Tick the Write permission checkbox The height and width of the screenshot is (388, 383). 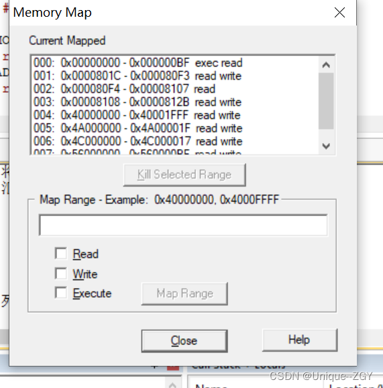[61, 273]
